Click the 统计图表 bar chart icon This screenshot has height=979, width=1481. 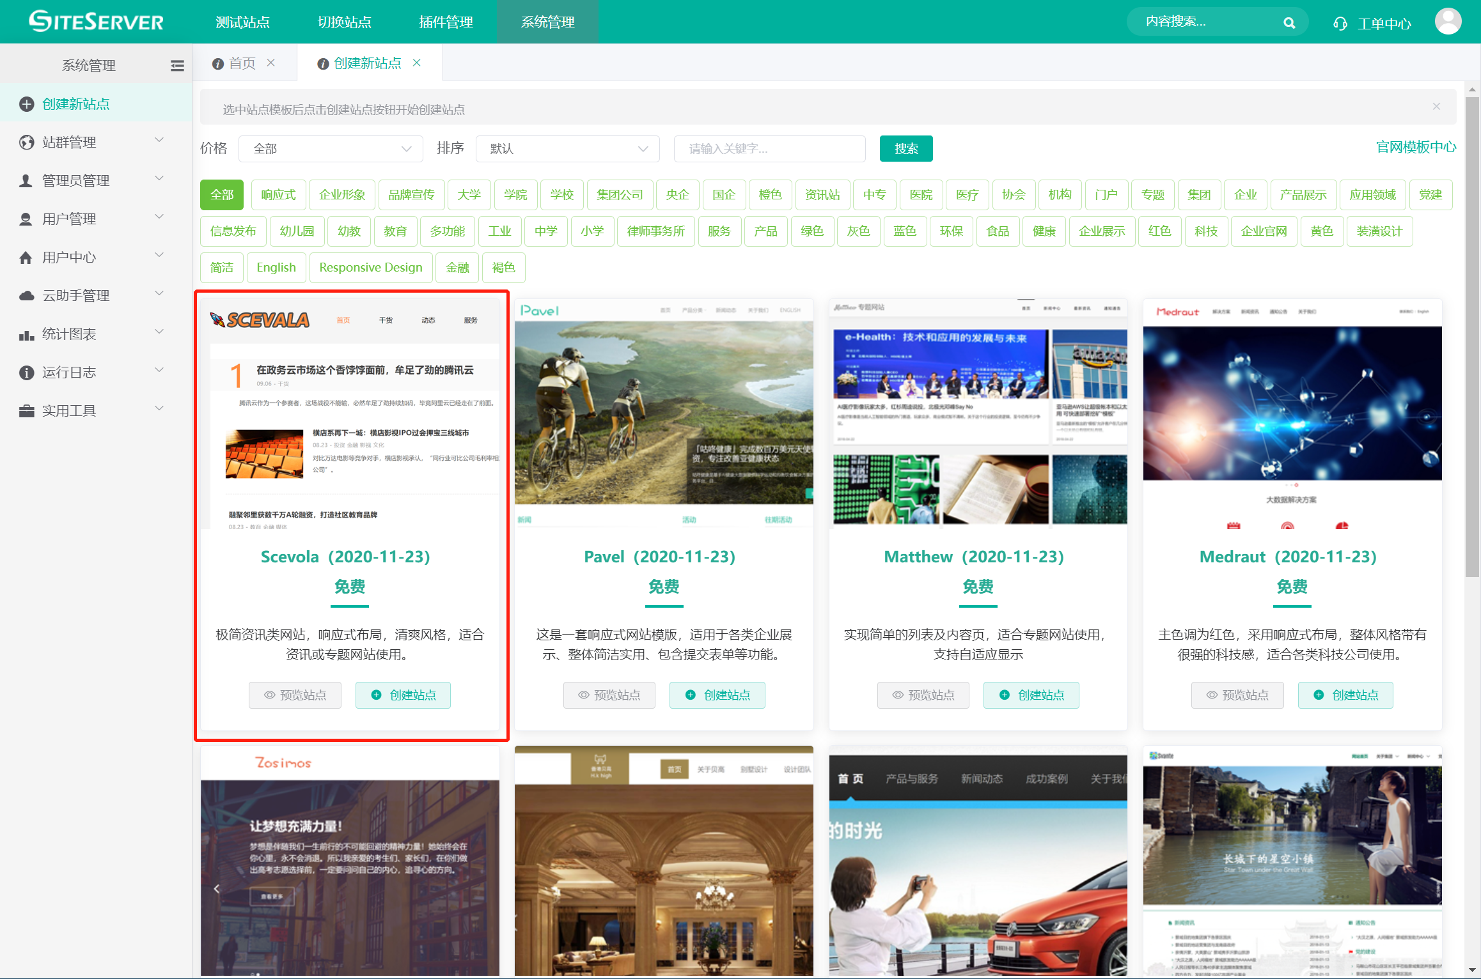26,334
